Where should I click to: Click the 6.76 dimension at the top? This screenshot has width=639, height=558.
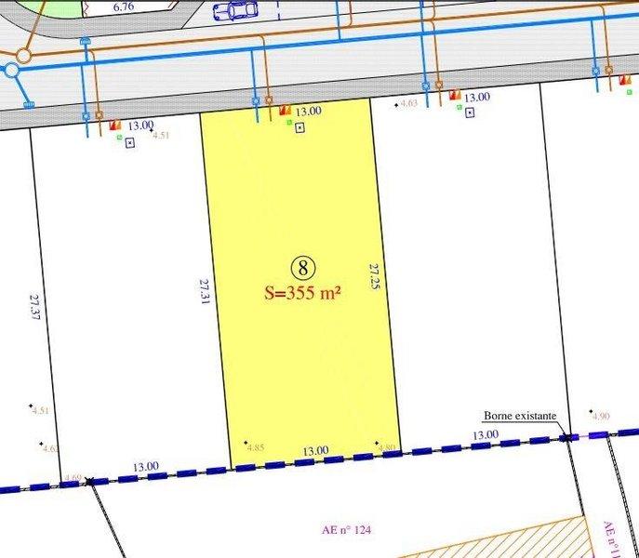click(x=123, y=7)
